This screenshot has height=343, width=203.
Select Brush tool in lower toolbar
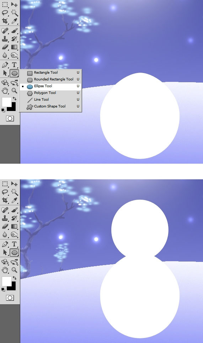click(15, 210)
